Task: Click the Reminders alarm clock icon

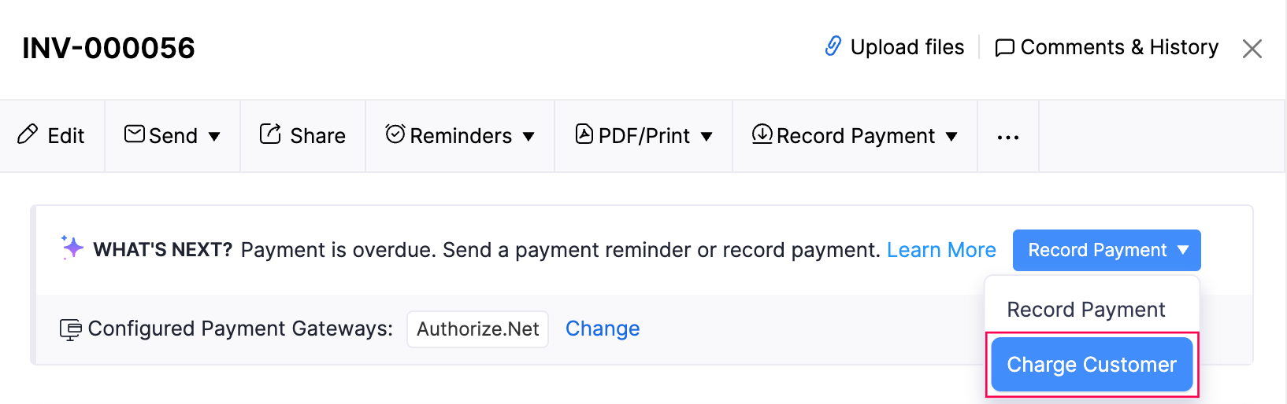Action: [x=395, y=134]
